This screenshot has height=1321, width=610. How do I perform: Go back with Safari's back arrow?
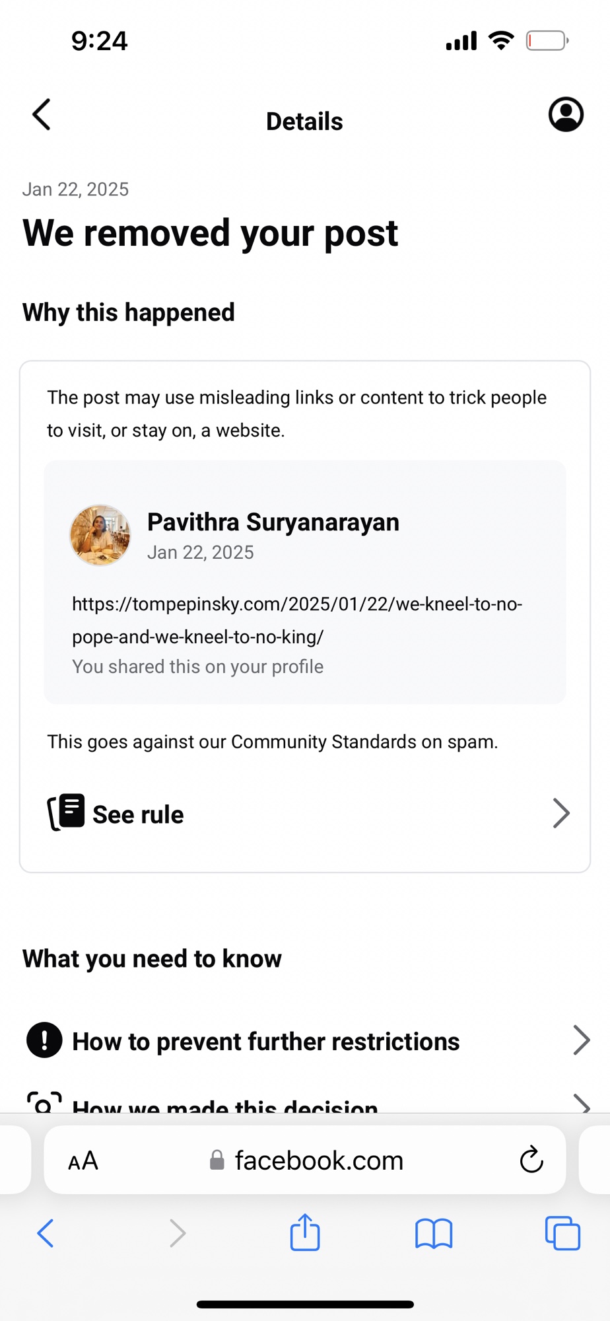pos(46,1233)
